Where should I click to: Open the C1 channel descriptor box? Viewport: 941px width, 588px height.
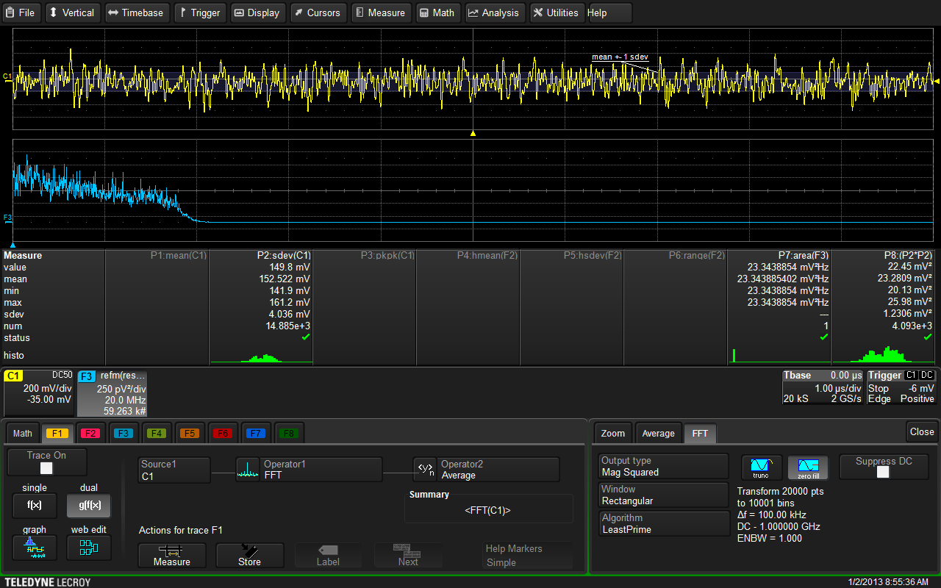coord(39,392)
